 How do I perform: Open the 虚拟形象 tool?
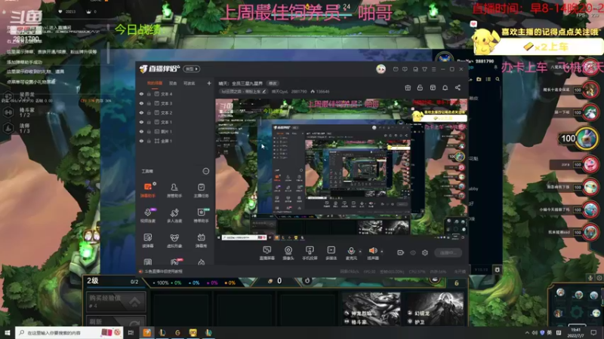click(174, 240)
